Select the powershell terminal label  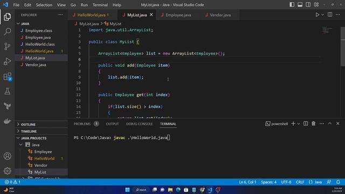[x=277, y=123]
